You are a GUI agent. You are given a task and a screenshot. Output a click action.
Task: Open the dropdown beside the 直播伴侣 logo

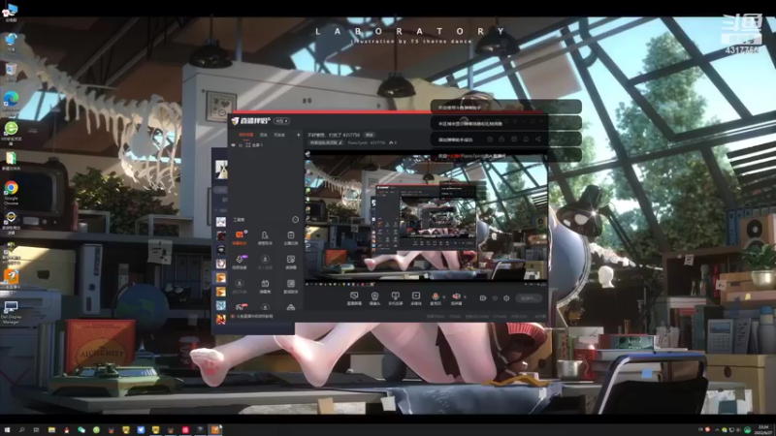pos(281,121)
